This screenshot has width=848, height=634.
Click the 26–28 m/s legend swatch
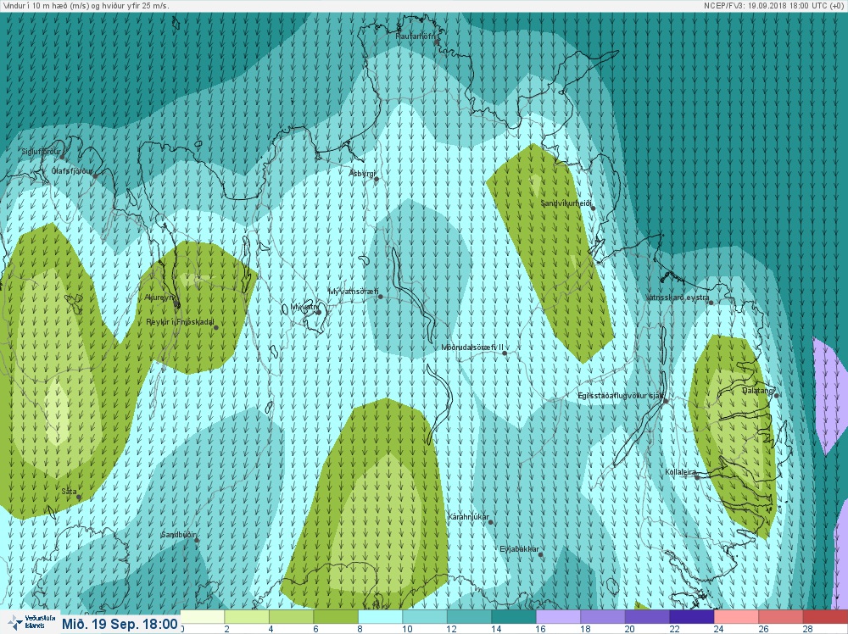(x=781, y=617)
